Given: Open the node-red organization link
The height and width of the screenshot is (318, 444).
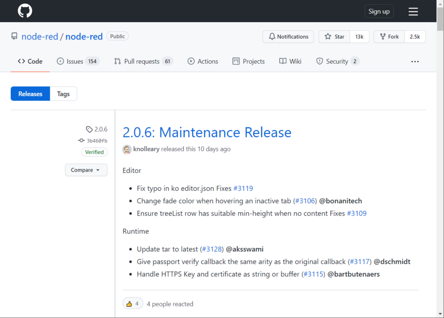Looking at the screenshot, I should coord(40,37).
